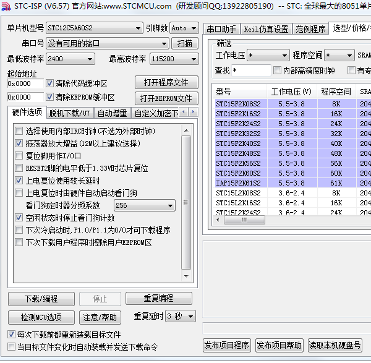
Task: Click 程序空间 column header
Action: click(336, 92)
